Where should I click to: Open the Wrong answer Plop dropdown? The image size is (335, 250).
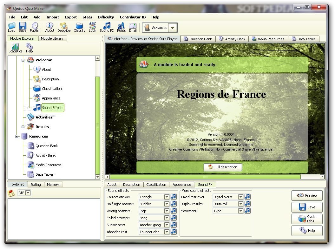[x=167, y=211]
